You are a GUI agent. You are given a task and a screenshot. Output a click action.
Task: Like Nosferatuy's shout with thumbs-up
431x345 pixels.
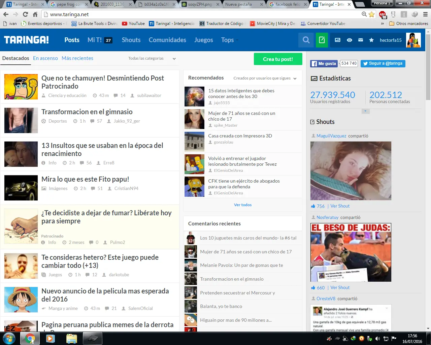(x=313, y=288)
